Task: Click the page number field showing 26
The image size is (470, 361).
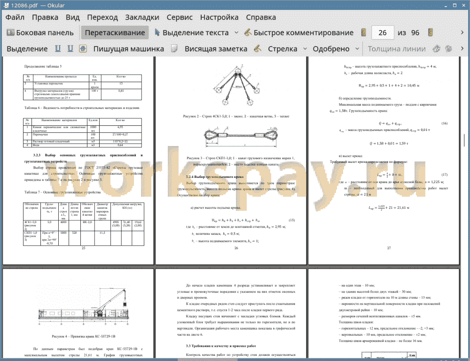Action: (383, 33)
